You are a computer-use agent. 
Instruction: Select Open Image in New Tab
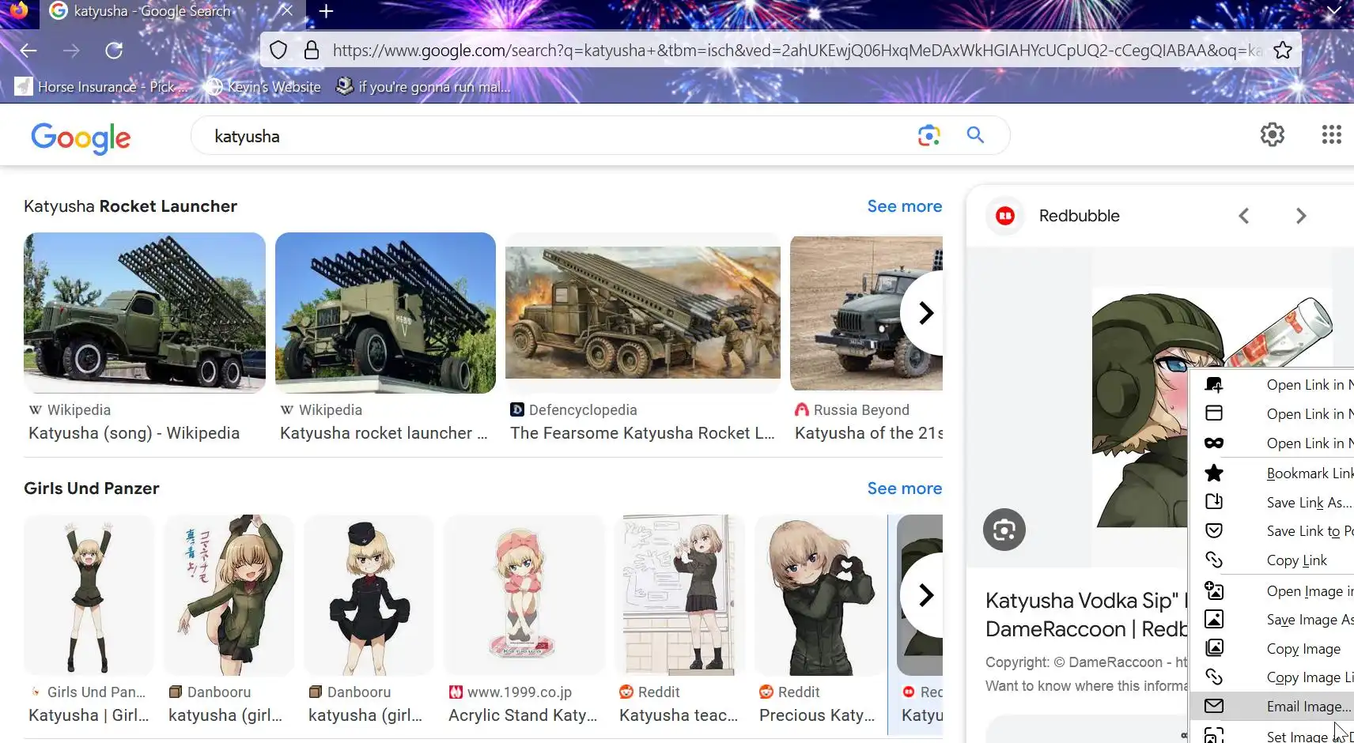click(x=1272, y=591)
